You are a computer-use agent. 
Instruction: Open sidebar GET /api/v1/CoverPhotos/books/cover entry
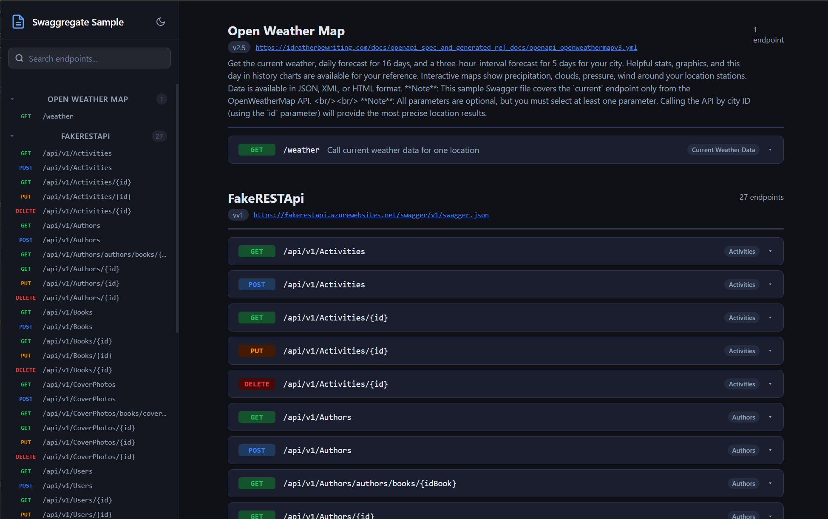point(89,413)
